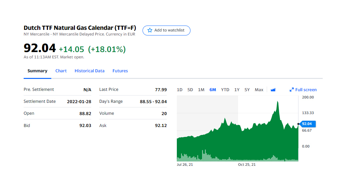Click the chart's tallest green peak

[277, 102]
